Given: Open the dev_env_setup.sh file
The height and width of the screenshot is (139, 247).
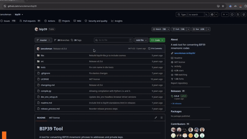Looking at the screenshot, I should [x=49, y=97].
